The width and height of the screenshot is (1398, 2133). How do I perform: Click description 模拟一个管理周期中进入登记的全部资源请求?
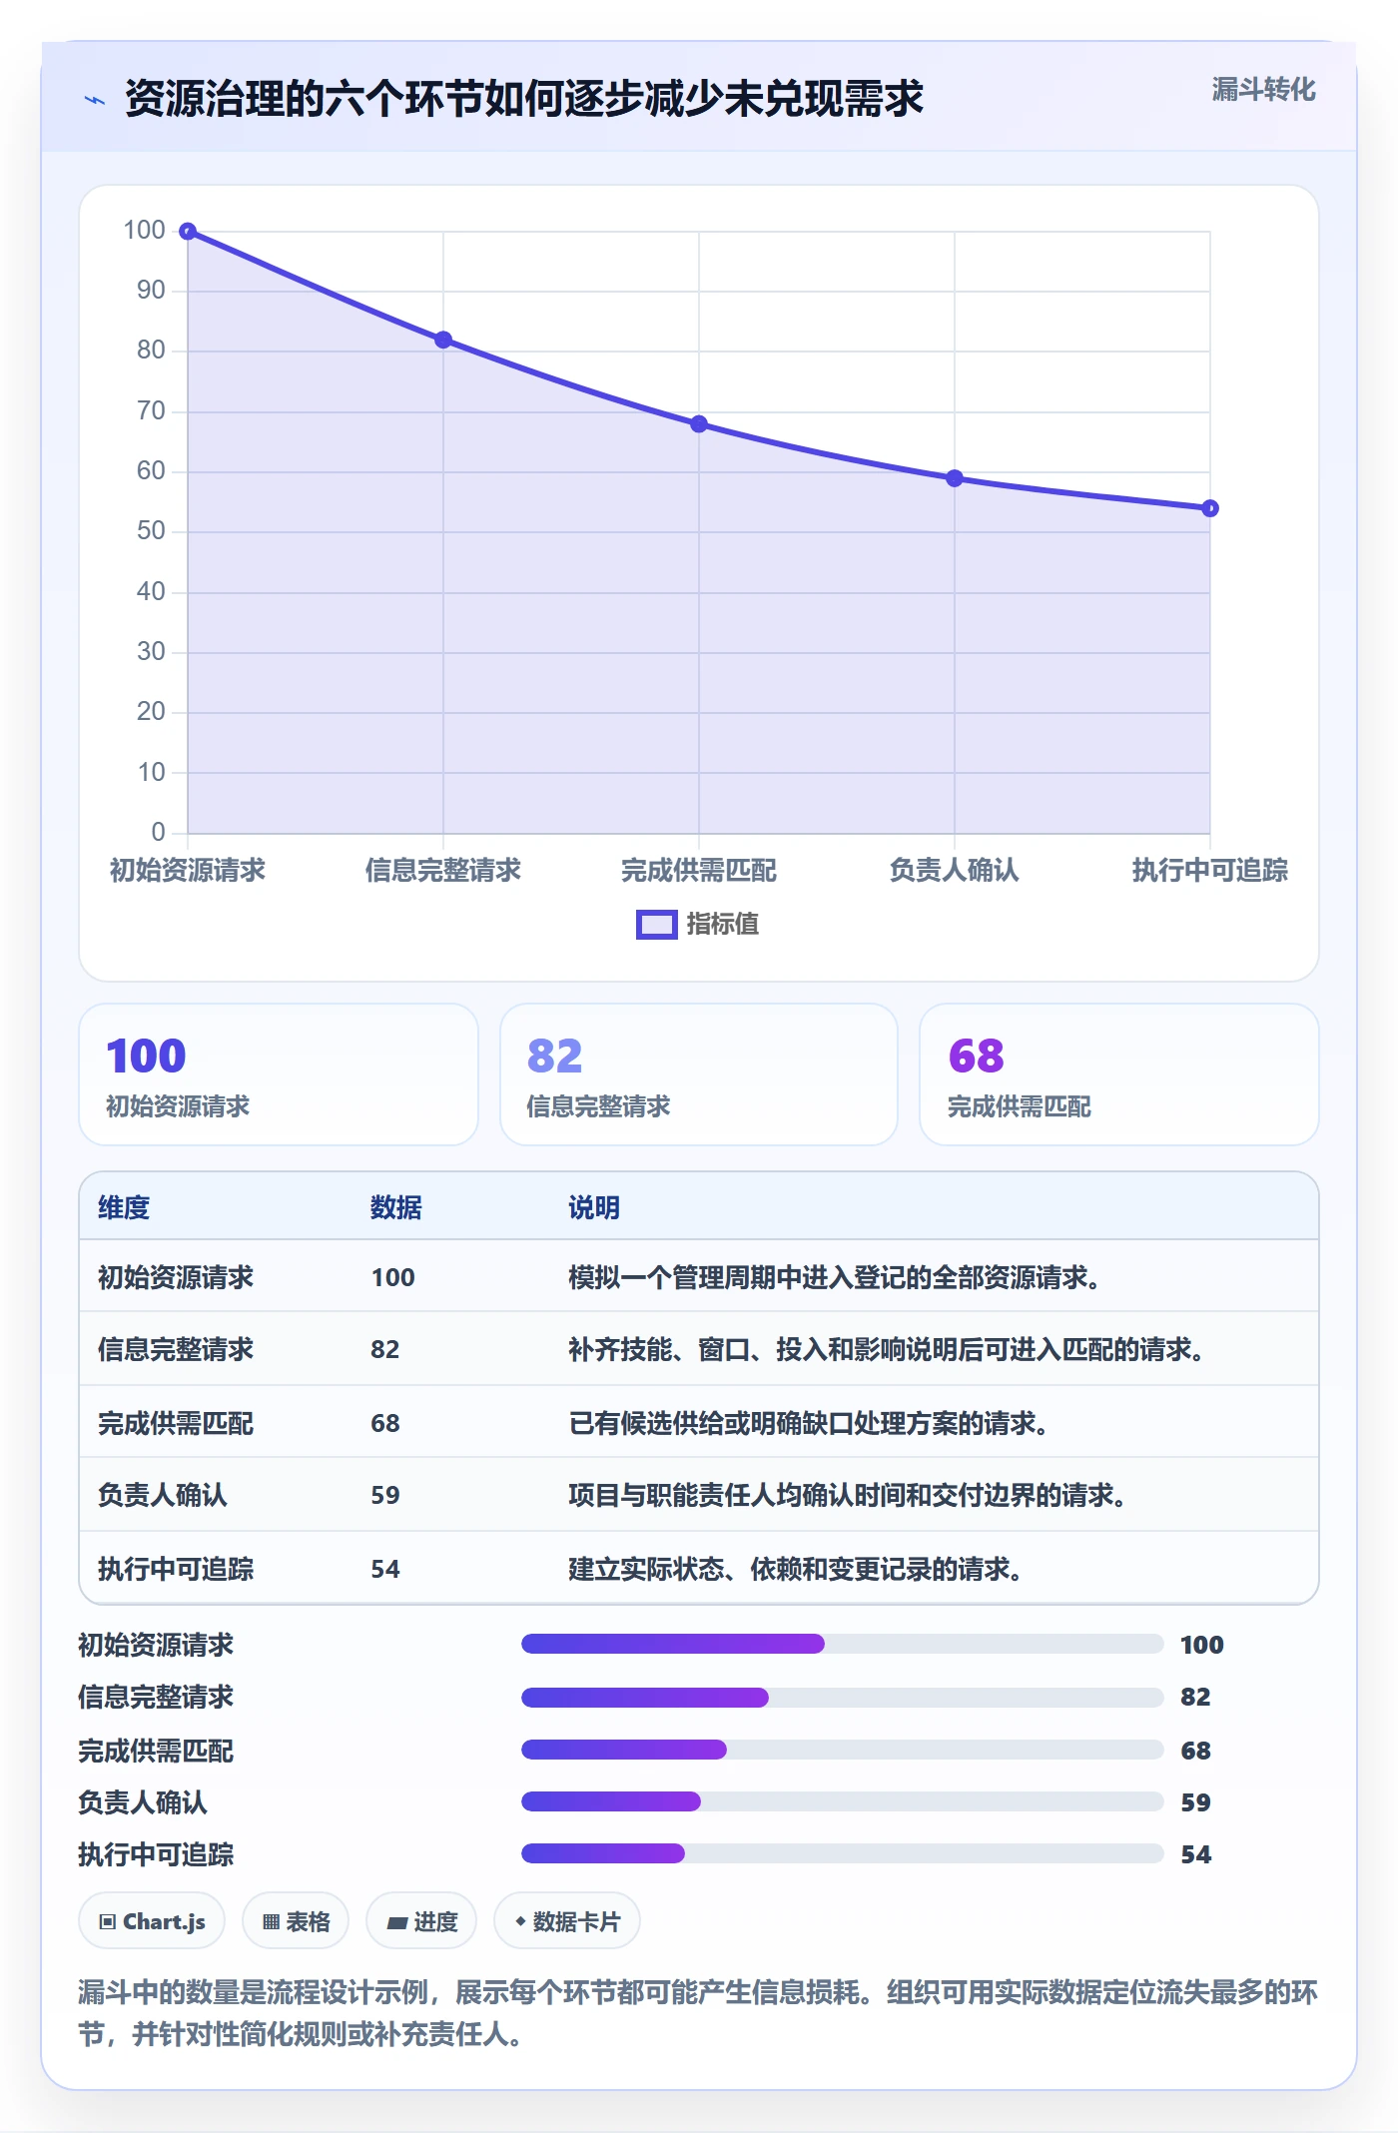tap(835, 1277)
